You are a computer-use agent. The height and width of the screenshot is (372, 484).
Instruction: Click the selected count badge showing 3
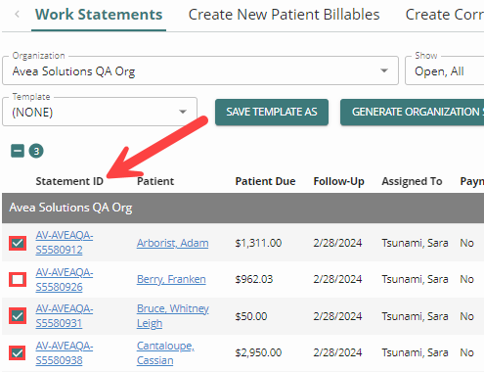coord(36,151)
